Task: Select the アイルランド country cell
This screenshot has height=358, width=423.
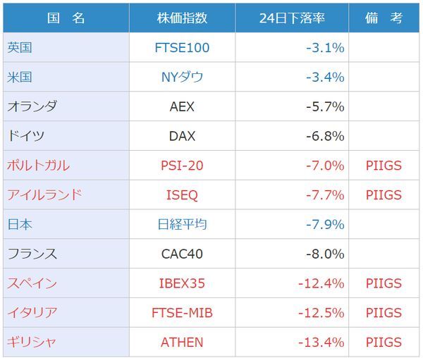Action: (x=44, y=195)
